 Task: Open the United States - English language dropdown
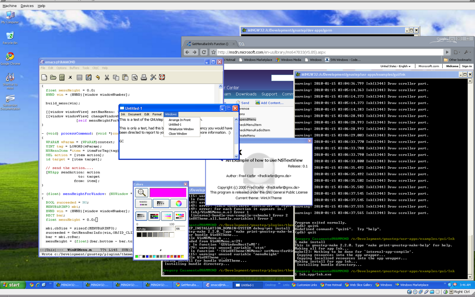tap(395, 66)
